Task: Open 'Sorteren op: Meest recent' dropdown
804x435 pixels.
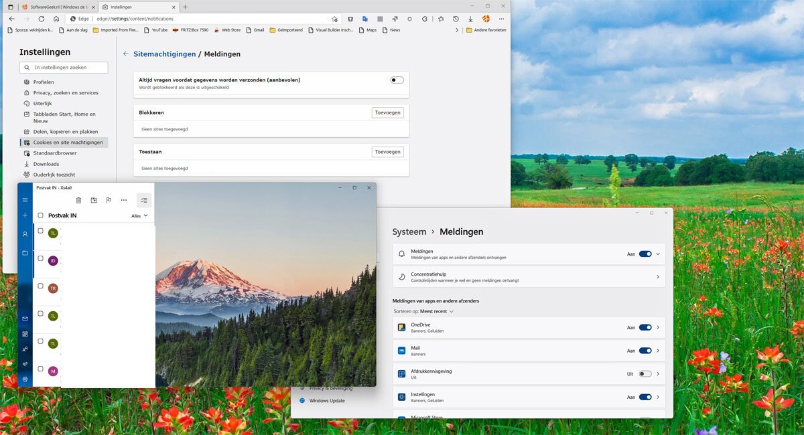Action: click(423, 311)
